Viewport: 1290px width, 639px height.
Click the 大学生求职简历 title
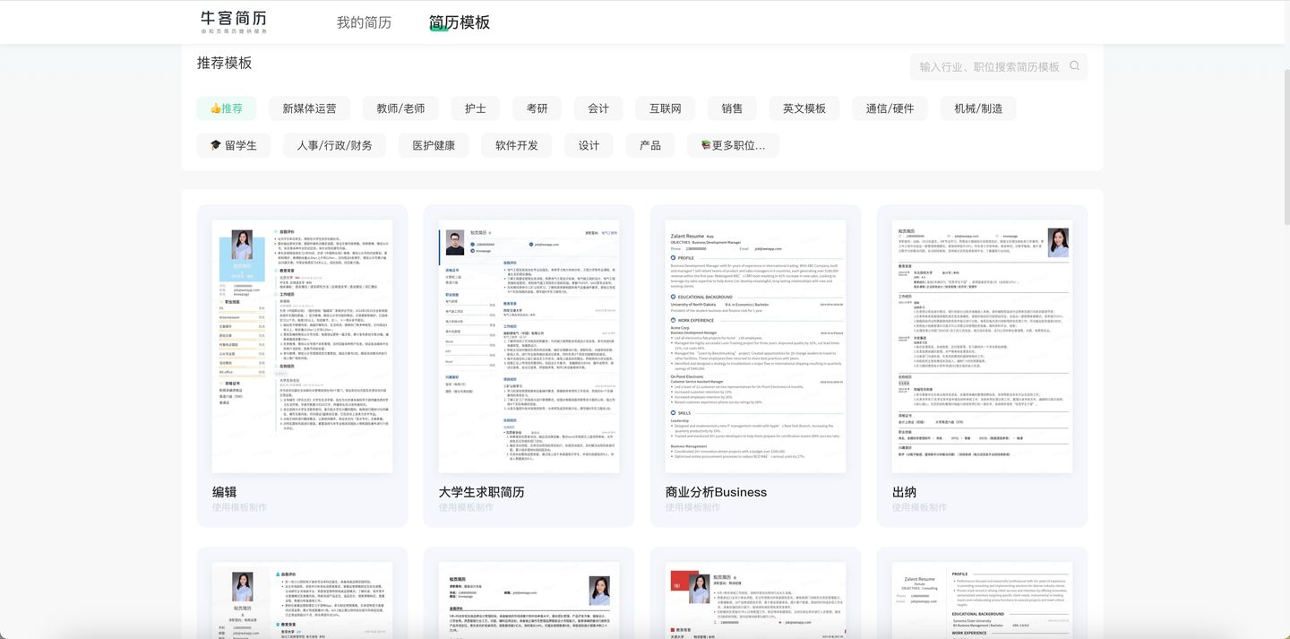[x=482, y=492]
